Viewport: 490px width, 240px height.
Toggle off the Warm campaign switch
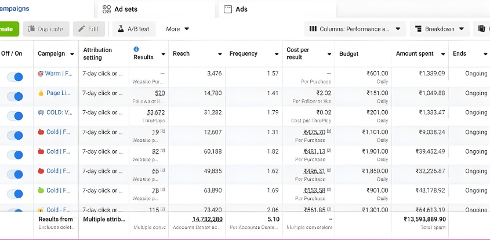click(x=15, y=77)
